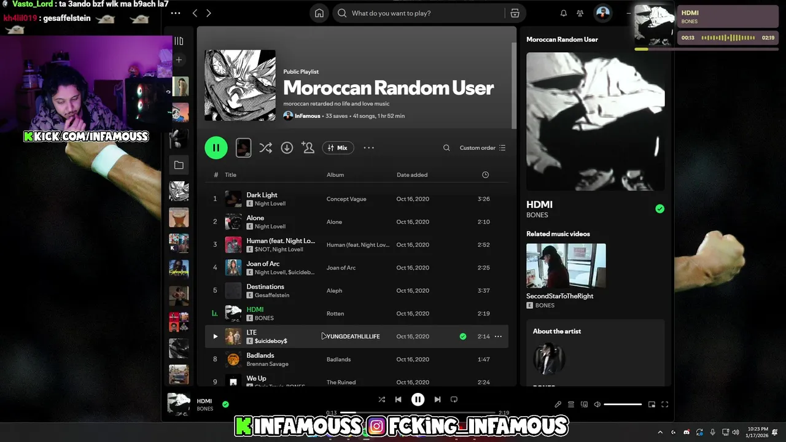Seek in the overlay widget waveform

(x=728, y=37)
